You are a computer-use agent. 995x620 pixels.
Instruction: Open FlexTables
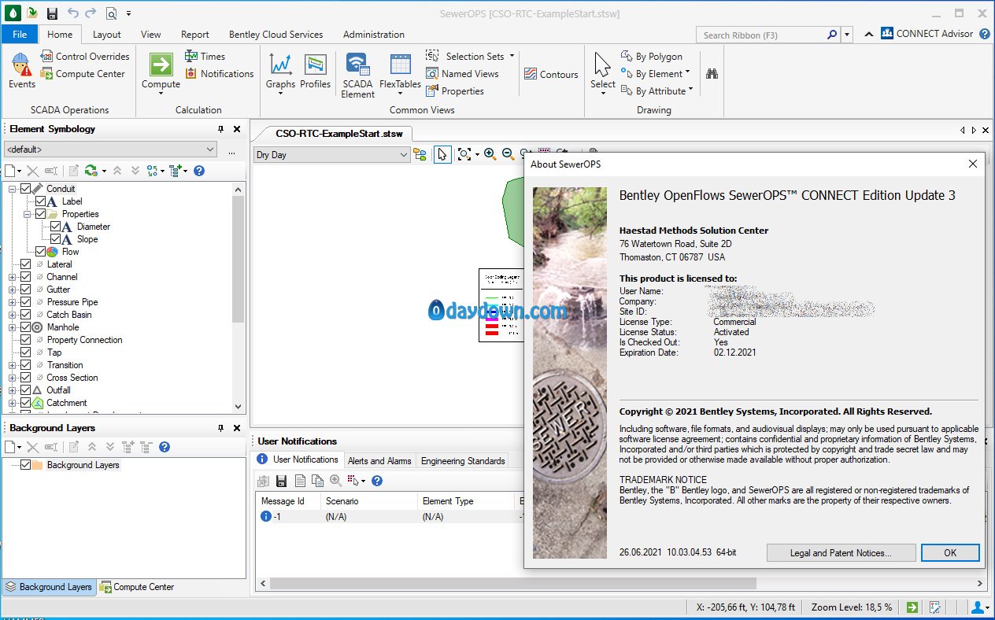pos(400,71)
